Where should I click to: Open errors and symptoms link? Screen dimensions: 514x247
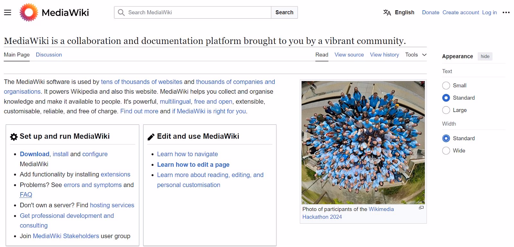[x=93, y=185]
